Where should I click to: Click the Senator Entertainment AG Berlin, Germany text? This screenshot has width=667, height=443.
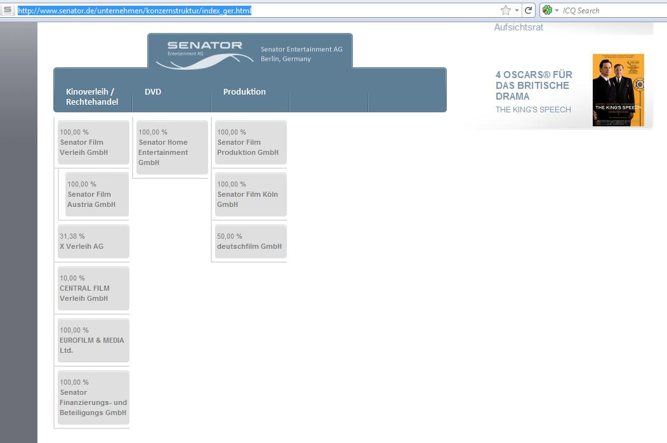pos(301,54)
